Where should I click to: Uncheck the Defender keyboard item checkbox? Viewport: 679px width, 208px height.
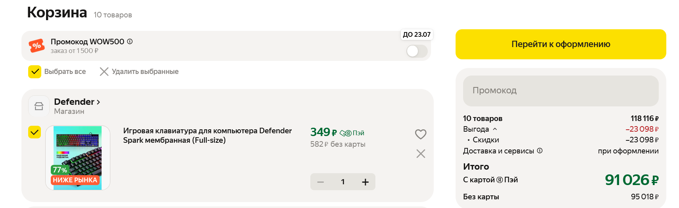pos(35,132)
